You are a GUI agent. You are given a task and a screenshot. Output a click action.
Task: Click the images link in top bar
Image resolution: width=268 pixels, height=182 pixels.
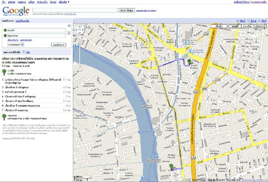tap(12, 2)
